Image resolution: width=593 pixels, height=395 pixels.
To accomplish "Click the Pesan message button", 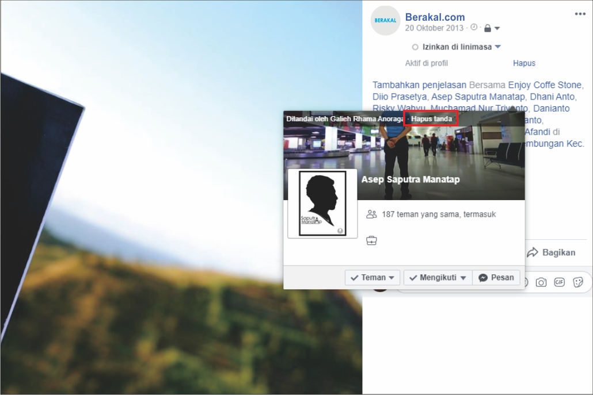I will (496, 277).
